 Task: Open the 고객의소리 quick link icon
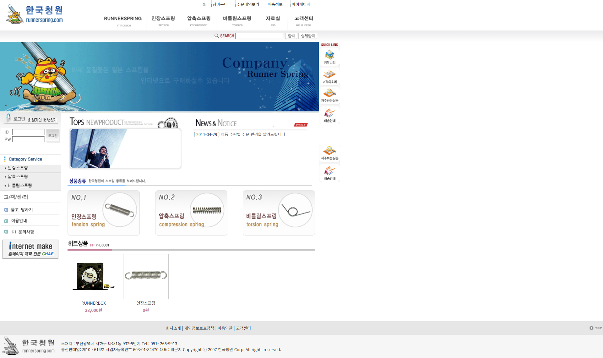point(329,76)
